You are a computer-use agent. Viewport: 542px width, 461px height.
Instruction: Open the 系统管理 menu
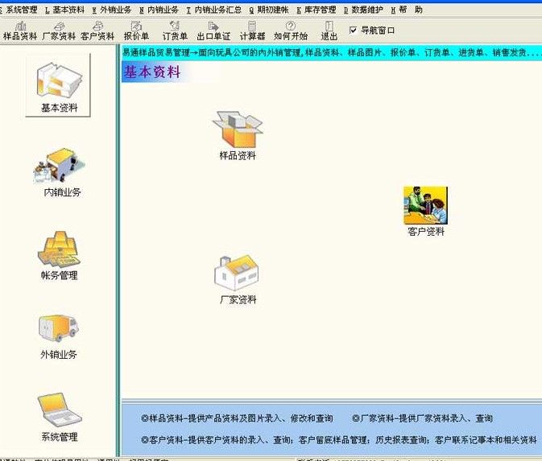[x=19, y=10]
